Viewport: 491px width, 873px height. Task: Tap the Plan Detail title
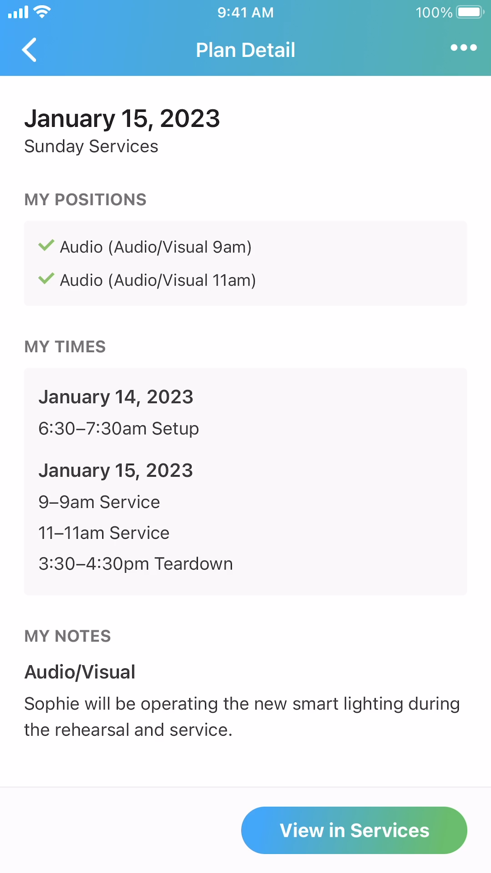245,50
